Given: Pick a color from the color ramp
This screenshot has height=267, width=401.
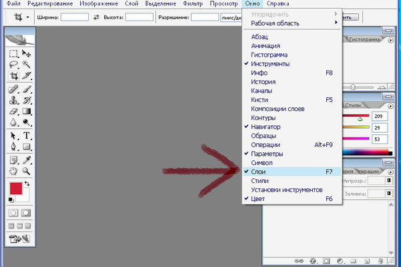Looking at the screenshot, I should point(367,152).
